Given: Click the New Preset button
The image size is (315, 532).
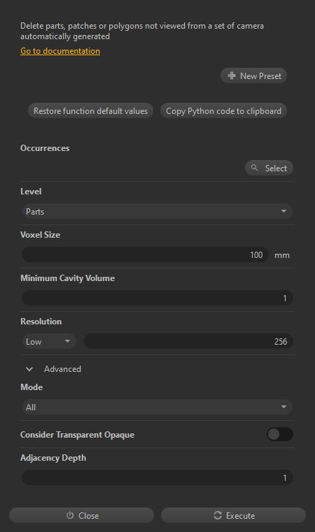Looking at the screenshot, I should 253,76.
